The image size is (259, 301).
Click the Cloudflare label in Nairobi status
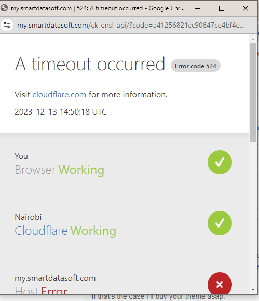pos(41,231)
